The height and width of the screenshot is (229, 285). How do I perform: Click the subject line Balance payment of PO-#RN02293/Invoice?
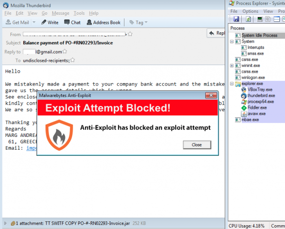pyautogui.click(x=68, y=43)
